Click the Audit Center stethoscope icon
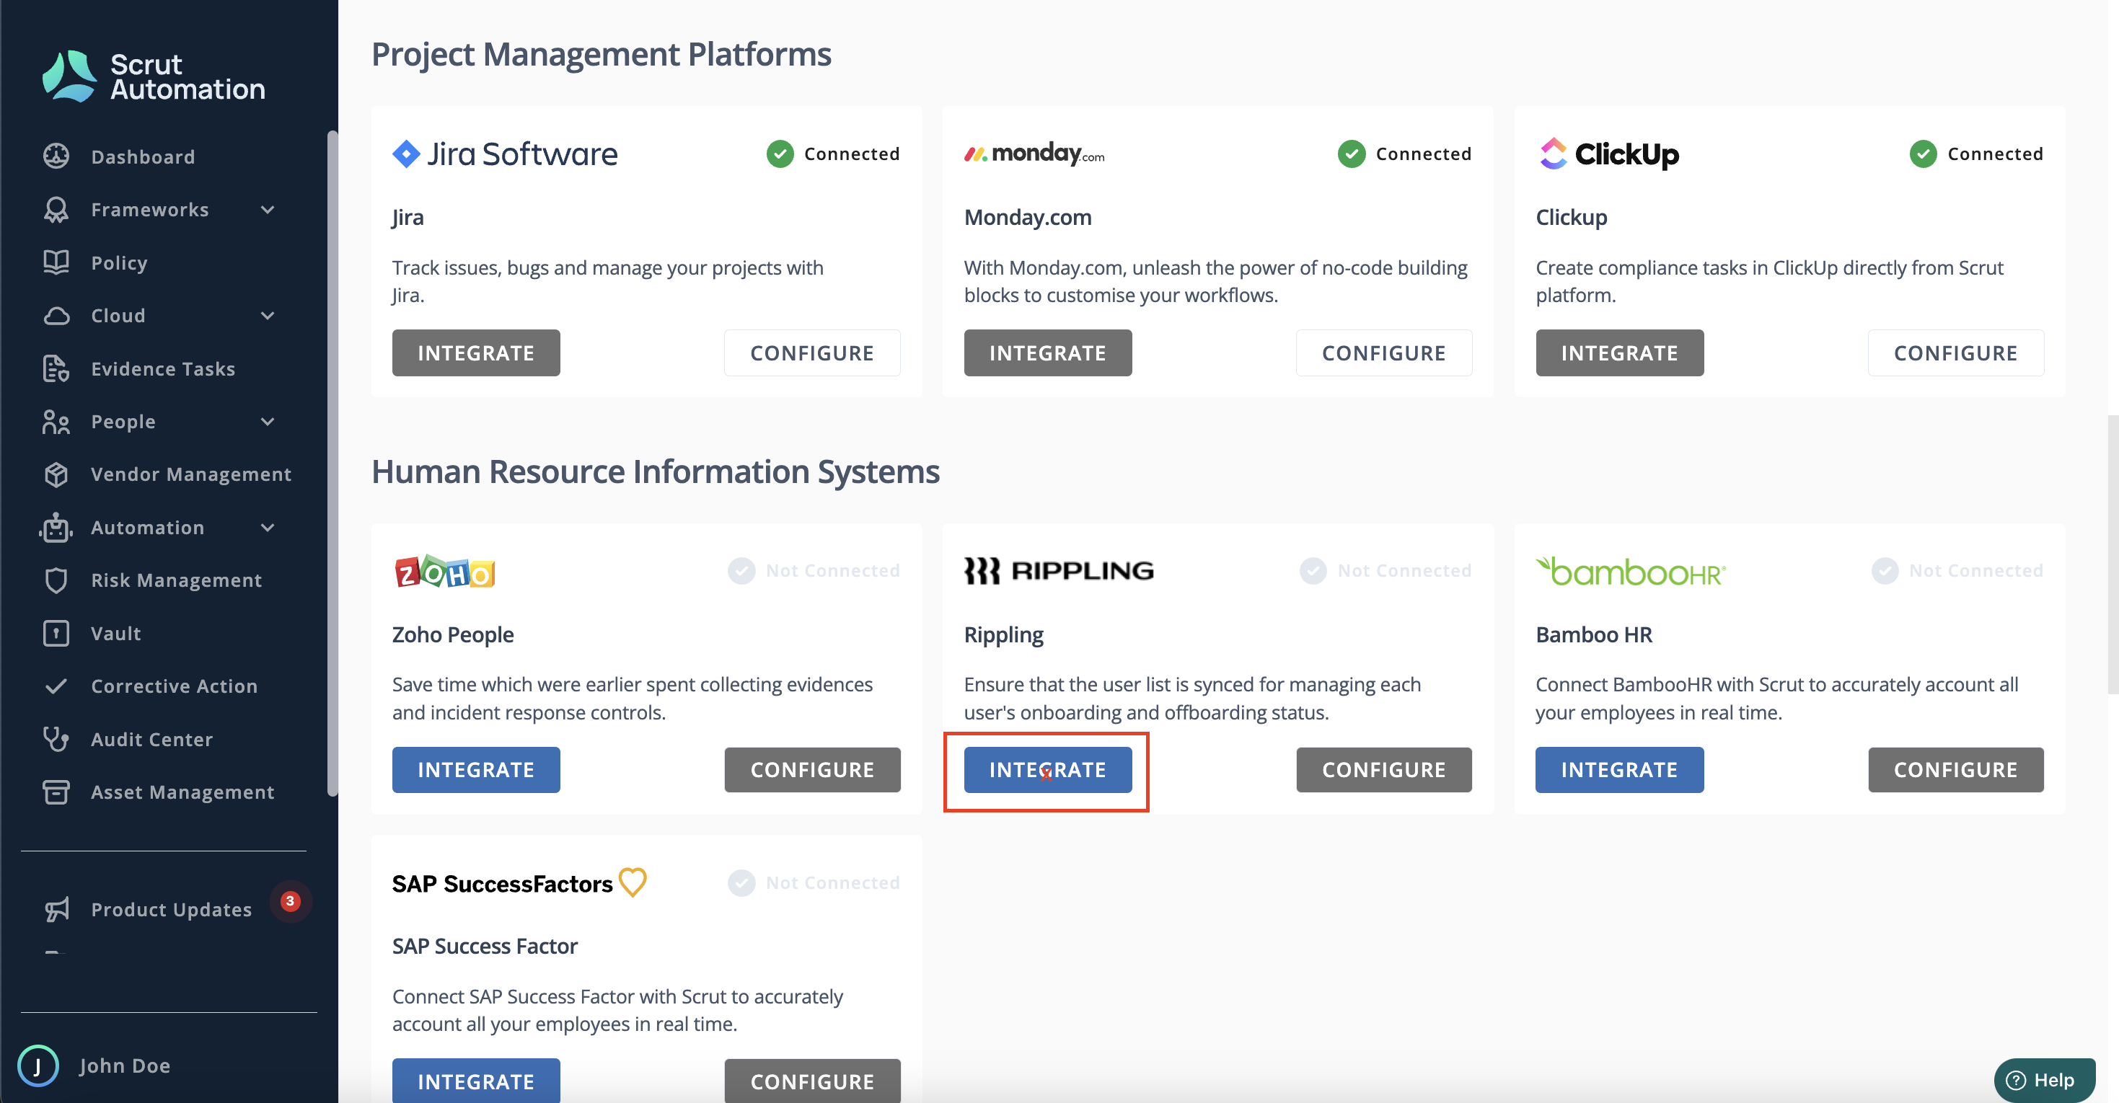 56,740
